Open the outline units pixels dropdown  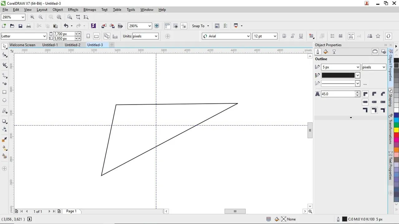tap(384, 67)
